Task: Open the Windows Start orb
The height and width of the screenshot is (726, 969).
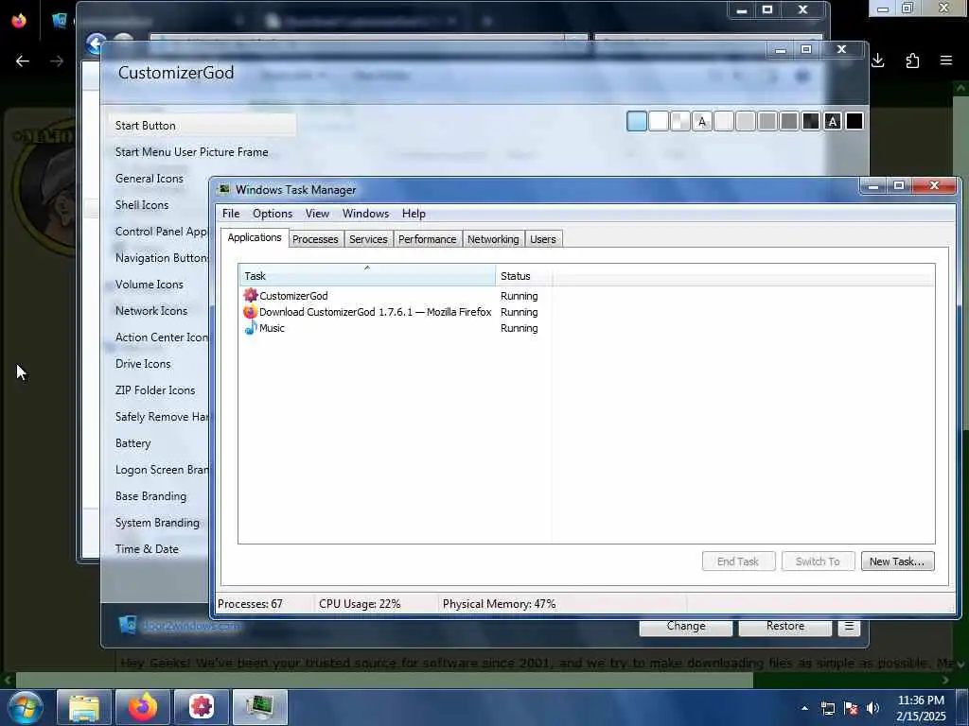Action: click(26, 707)
